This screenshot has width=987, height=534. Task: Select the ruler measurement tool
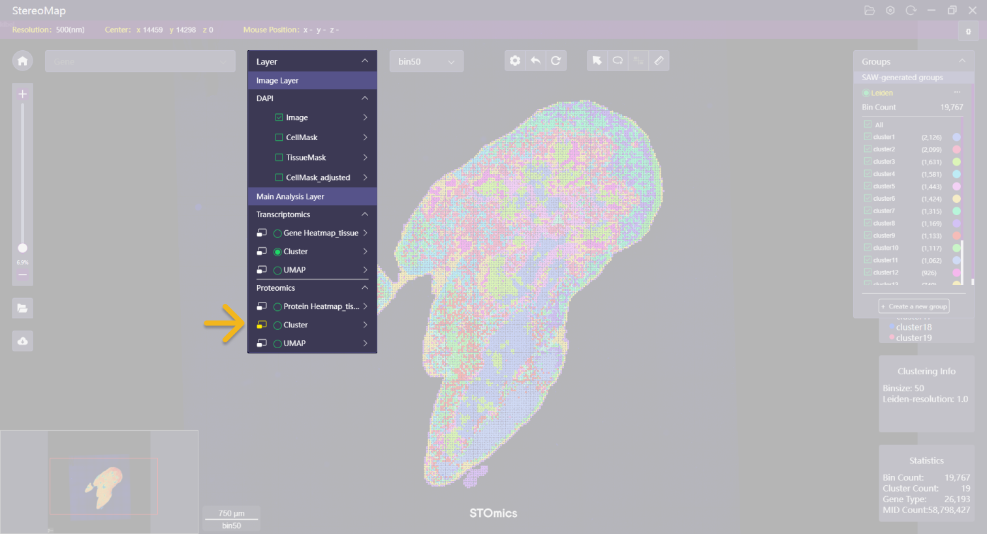pos(659,61)
